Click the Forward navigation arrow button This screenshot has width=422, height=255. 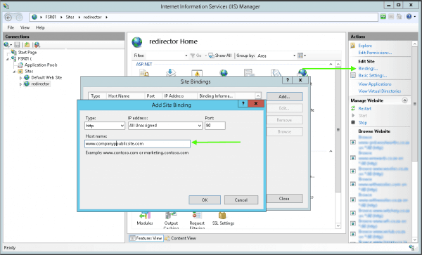[x=20, y=18]
